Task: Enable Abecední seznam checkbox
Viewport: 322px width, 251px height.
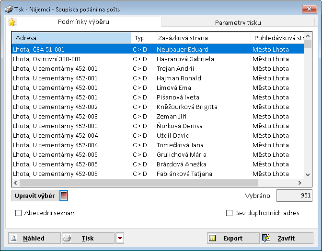Action: [19, 213]
